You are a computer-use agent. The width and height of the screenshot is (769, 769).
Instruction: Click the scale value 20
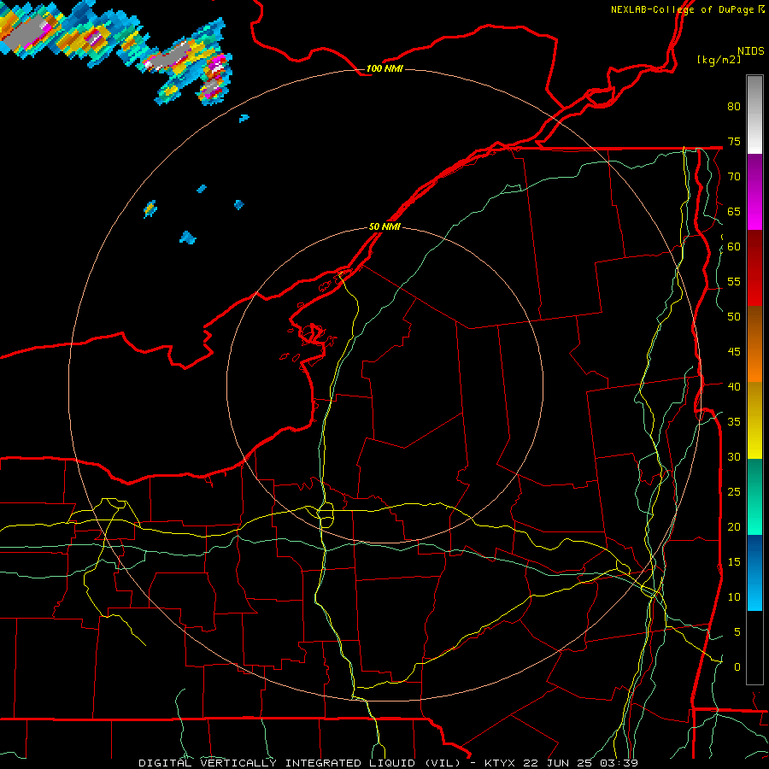(x=734, y=526)
